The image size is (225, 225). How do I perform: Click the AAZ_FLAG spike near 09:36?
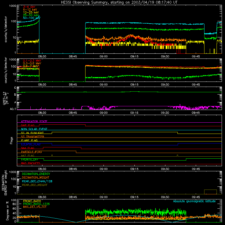coord(177,156)
